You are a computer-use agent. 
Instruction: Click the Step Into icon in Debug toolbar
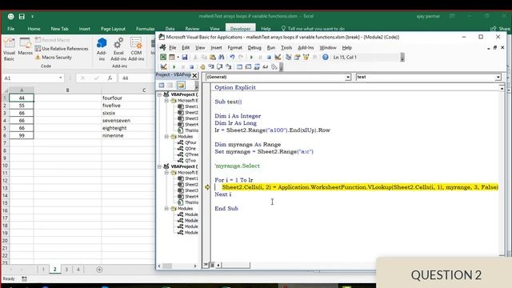[211, 67]
